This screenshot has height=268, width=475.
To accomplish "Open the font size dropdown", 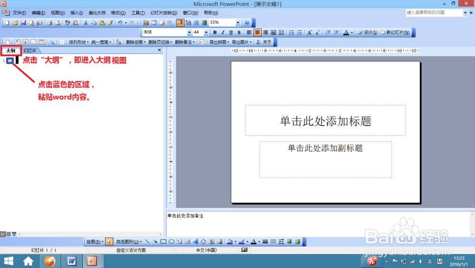I will [206, 32].
